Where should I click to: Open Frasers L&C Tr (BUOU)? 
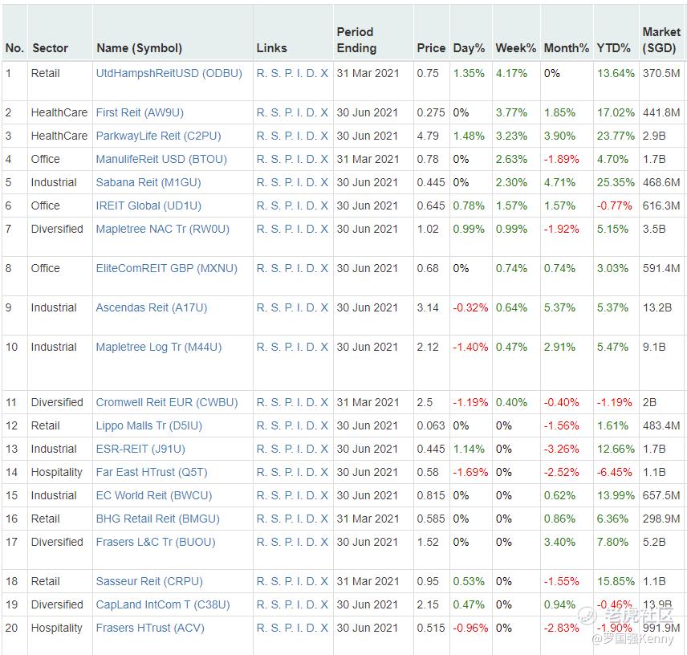click(156, 542)
